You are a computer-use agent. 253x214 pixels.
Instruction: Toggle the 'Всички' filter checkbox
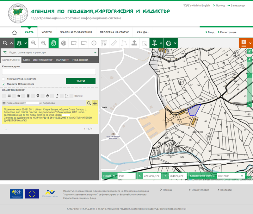pos(71,96)
